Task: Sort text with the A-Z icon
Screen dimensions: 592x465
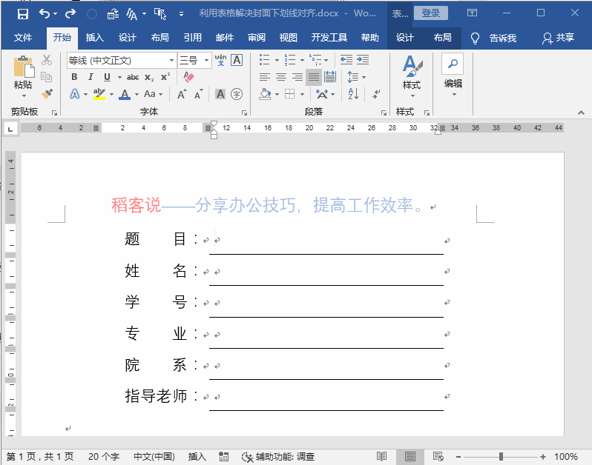Action: coord(353,94)
